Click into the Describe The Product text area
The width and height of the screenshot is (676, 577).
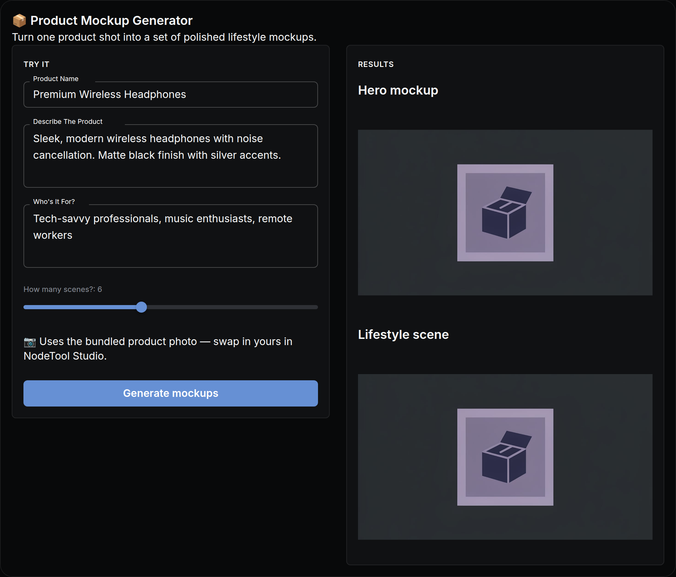171,156
